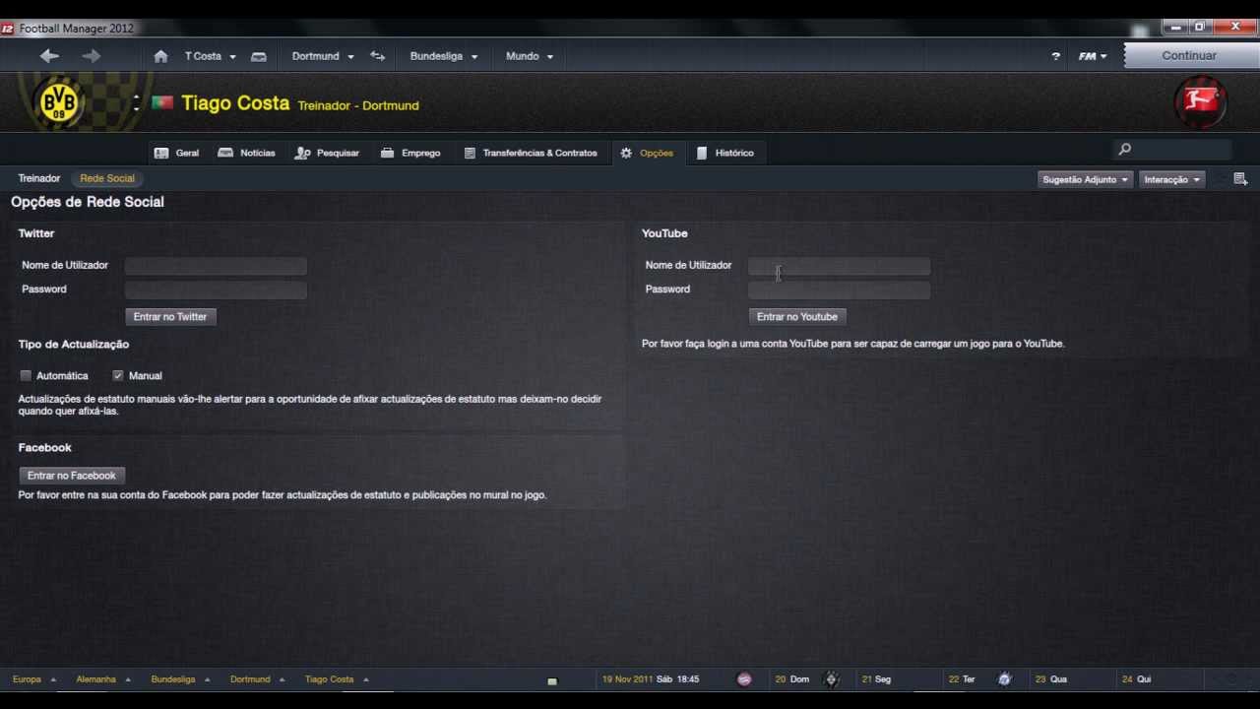Expand the Alemanha breadcrumb in bottom bar
1260x709 pixels.
coord(103,679)
